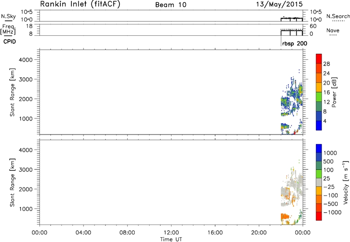The width and height of the screenshot is (350, 242).
Task: Select the 'Beam 10' label
Action: pos(171,5)
